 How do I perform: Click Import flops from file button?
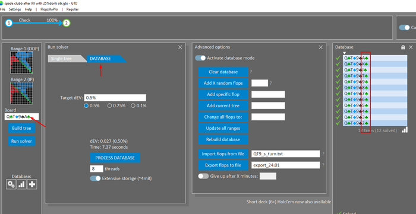click(223, 154)
